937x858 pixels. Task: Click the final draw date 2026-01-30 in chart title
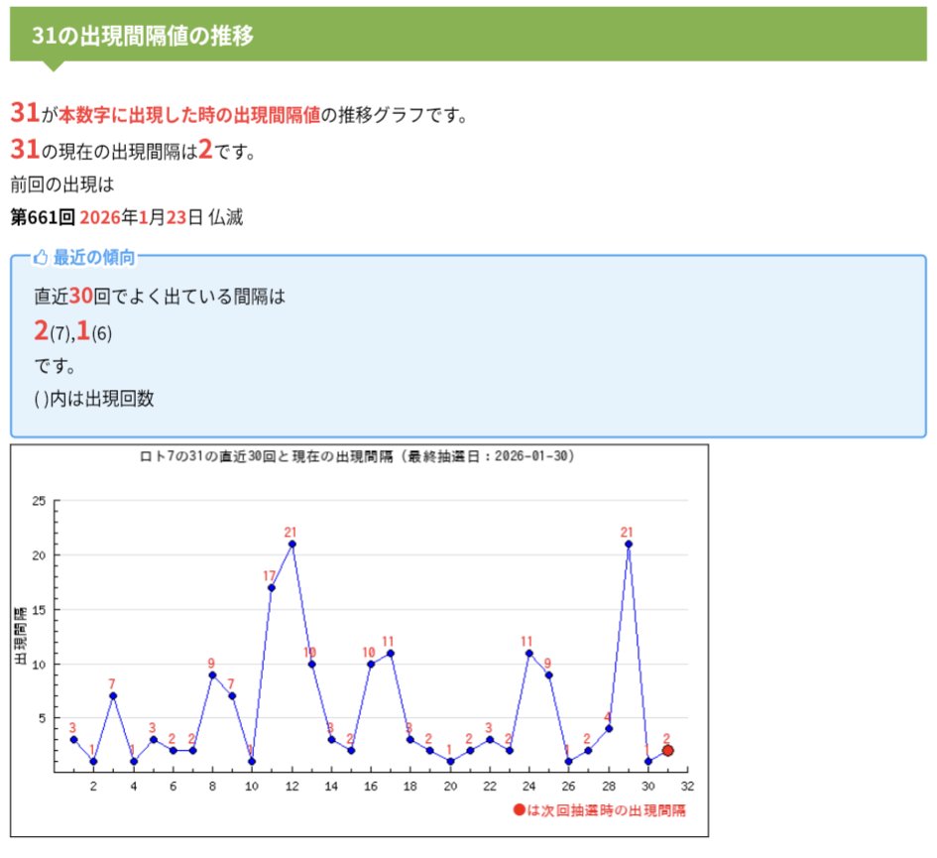coord(530,457)
